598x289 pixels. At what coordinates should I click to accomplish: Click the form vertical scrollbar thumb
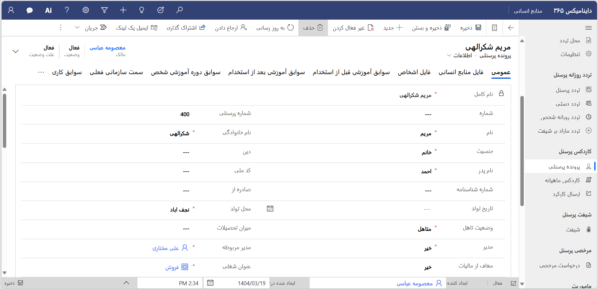[4, 120]
